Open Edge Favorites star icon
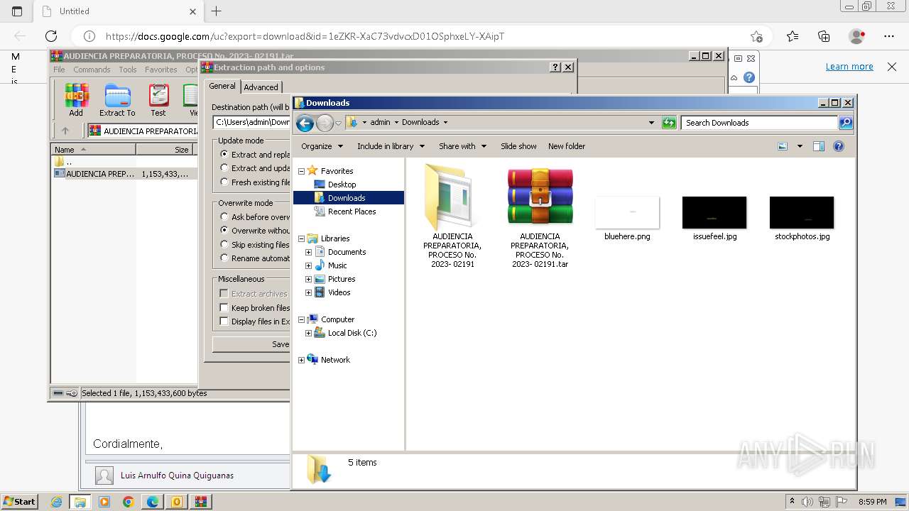The height and width of the screenshot is (511, 909). (793, 36)
